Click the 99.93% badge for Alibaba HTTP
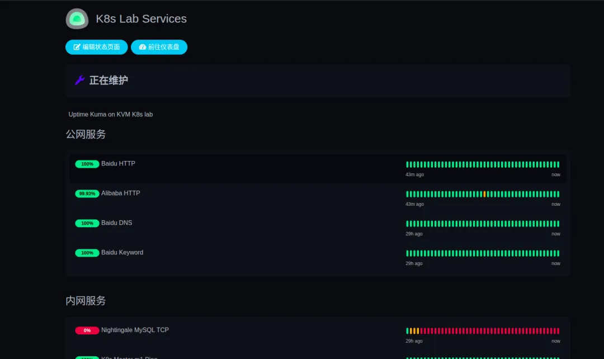The width and height of the screenshot is (604, 359). (87, 193)
